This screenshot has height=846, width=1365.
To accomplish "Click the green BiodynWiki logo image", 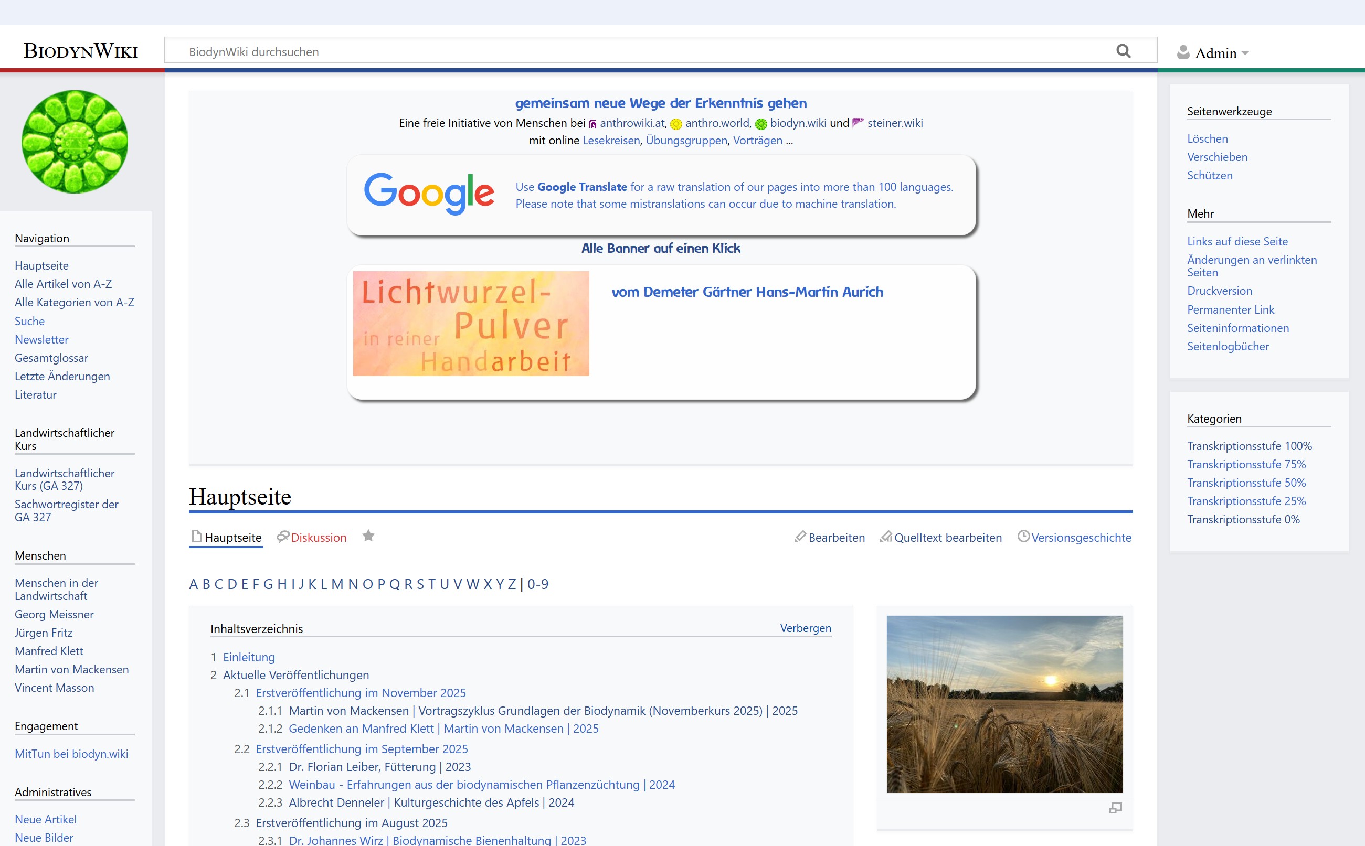I will [75, 142].
